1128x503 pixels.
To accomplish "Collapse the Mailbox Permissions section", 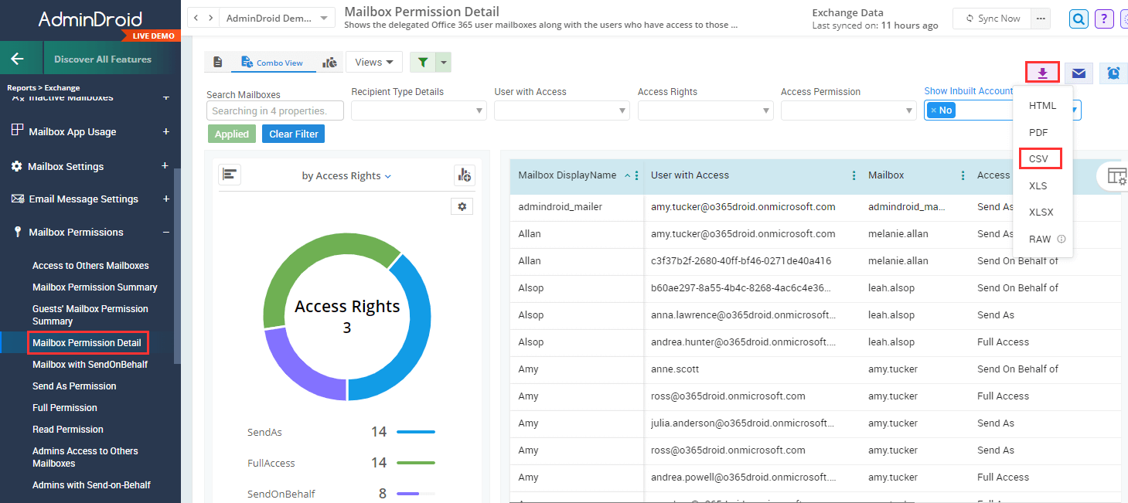I will (x=165, y=232).
